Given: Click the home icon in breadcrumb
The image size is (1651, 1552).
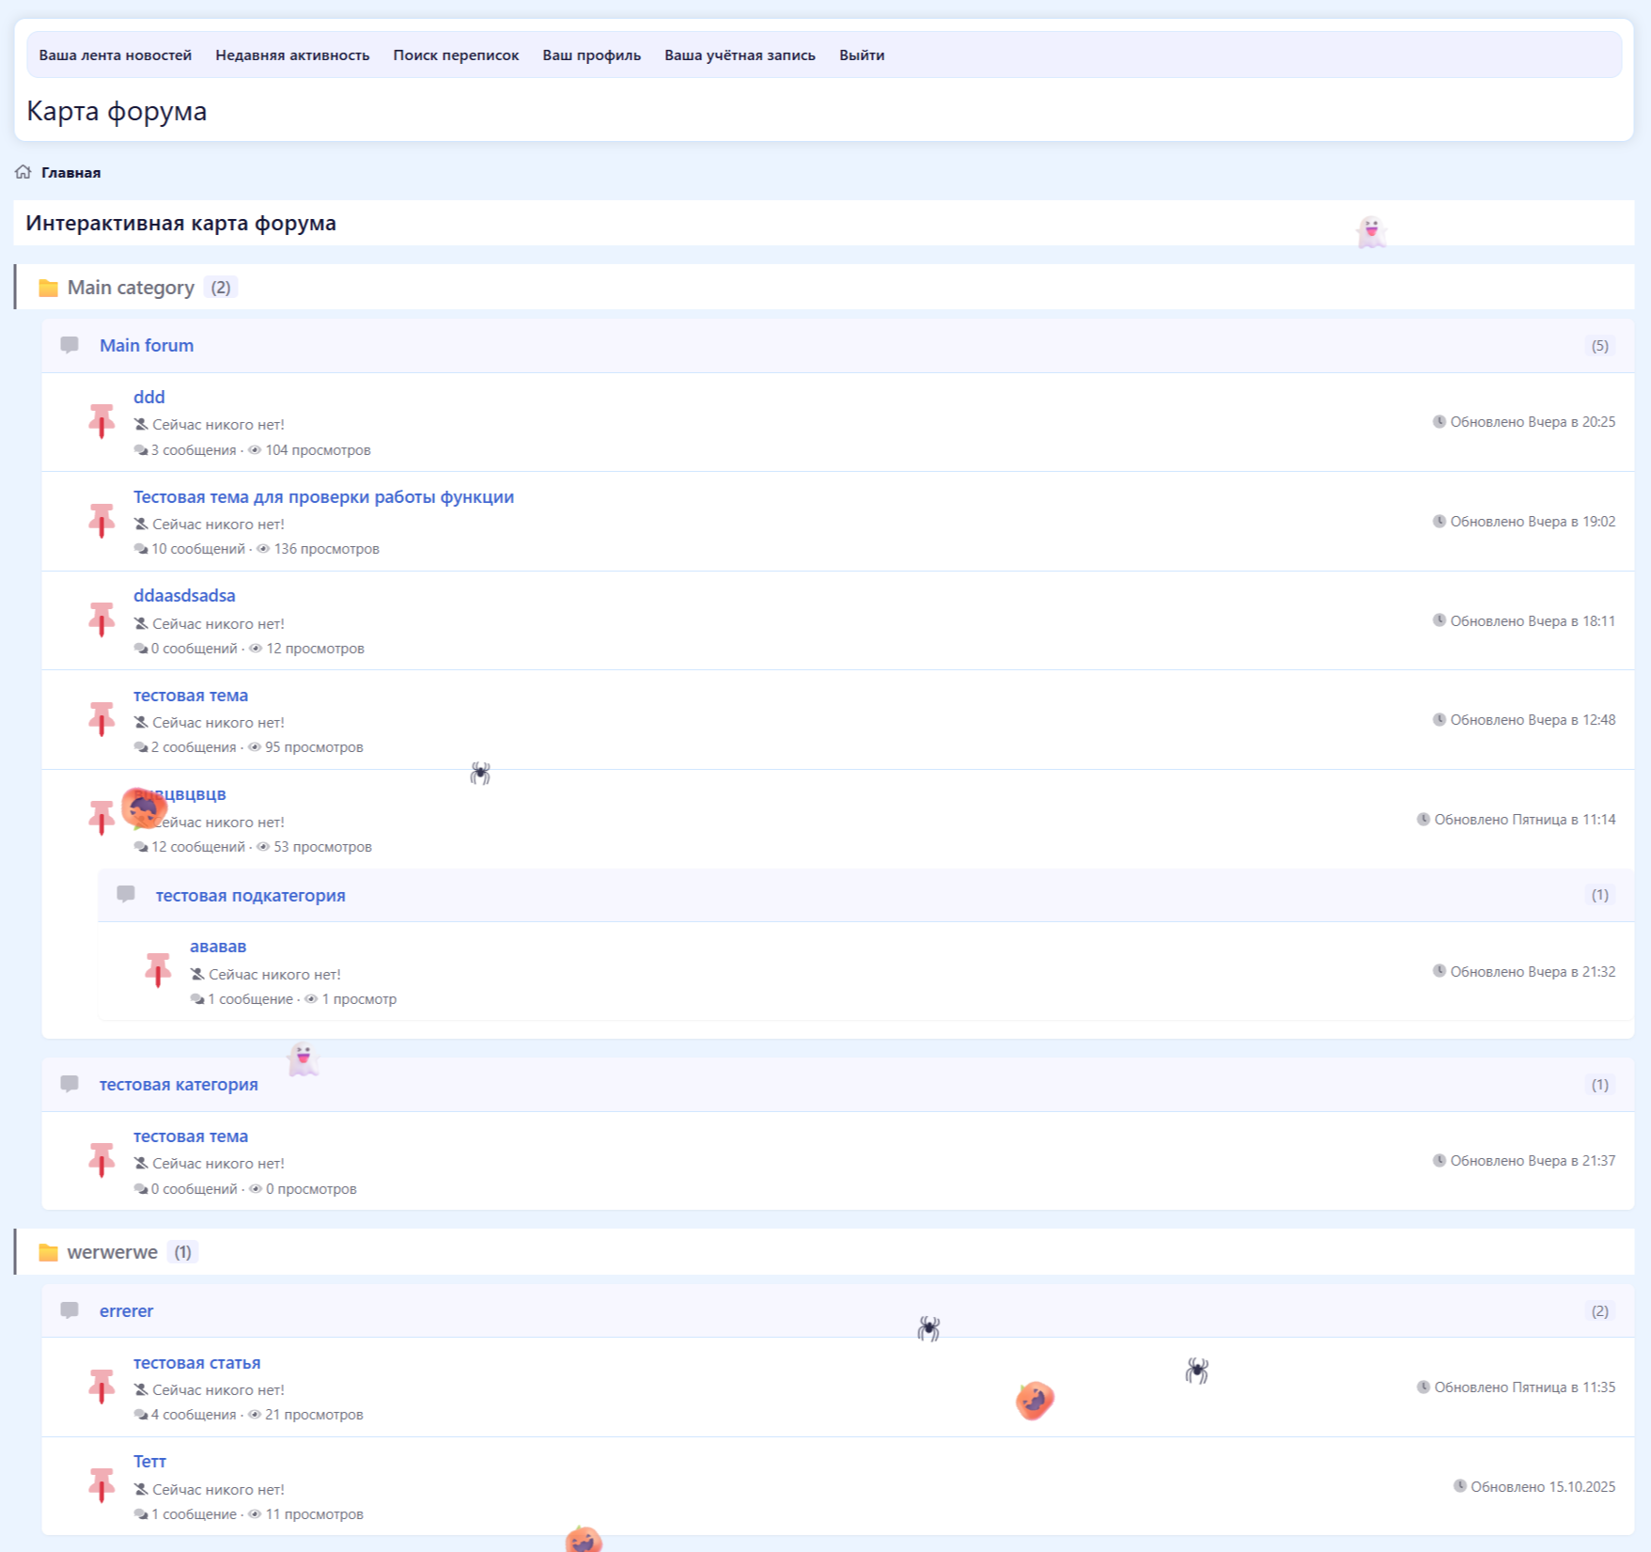Looking at the screenshot, I should pos(23,172).
